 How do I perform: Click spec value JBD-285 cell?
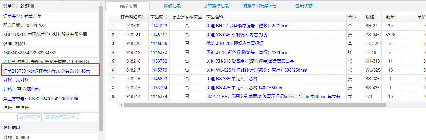coord(372,43)
